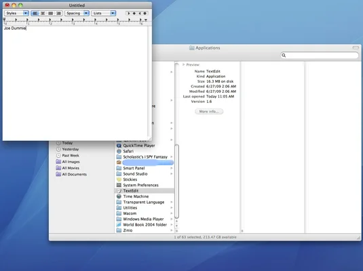Select Past Week in Finder sidebar
363x271 pixels.
(x=71, y=155)
